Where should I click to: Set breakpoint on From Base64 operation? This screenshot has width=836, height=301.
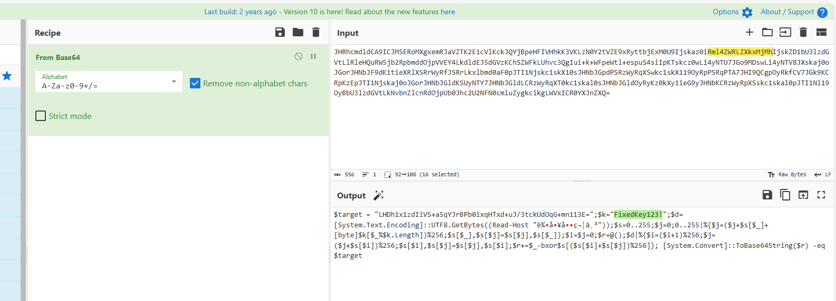313,56
